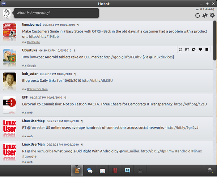Click version label 'ver 0.9.4 (Ada)'
This screenshot has width=217, height=177.
click(205, 9)
